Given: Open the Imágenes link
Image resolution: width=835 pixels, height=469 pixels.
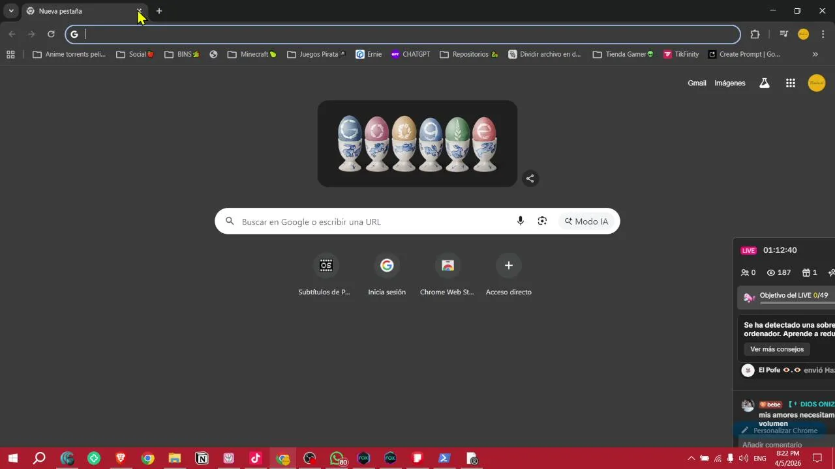Looking at the screenshot, I should click(x=730, y=83).
